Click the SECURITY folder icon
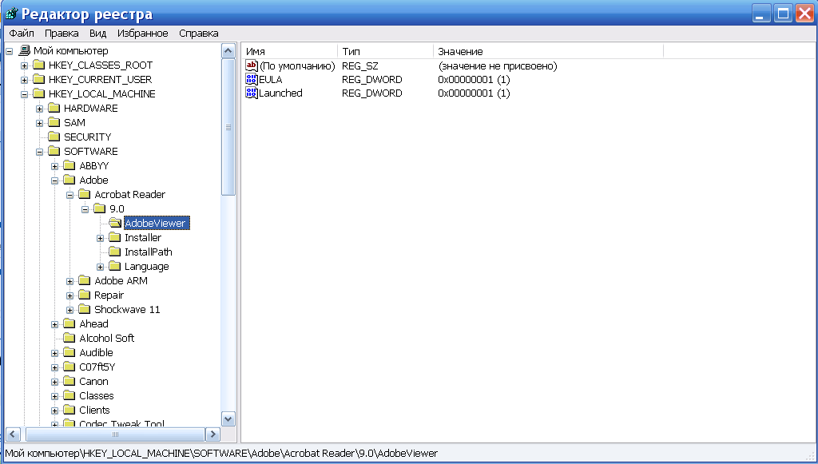This screenshot has height=464, width=818. (x=54, y=137)
